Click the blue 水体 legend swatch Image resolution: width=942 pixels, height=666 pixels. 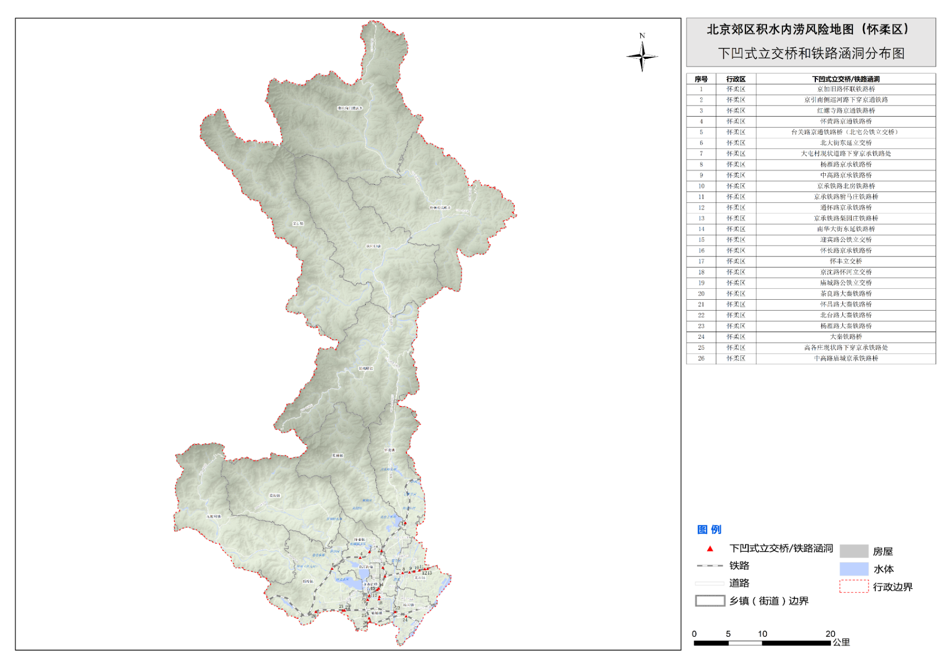pyautogui.click(x=853, y=569)
